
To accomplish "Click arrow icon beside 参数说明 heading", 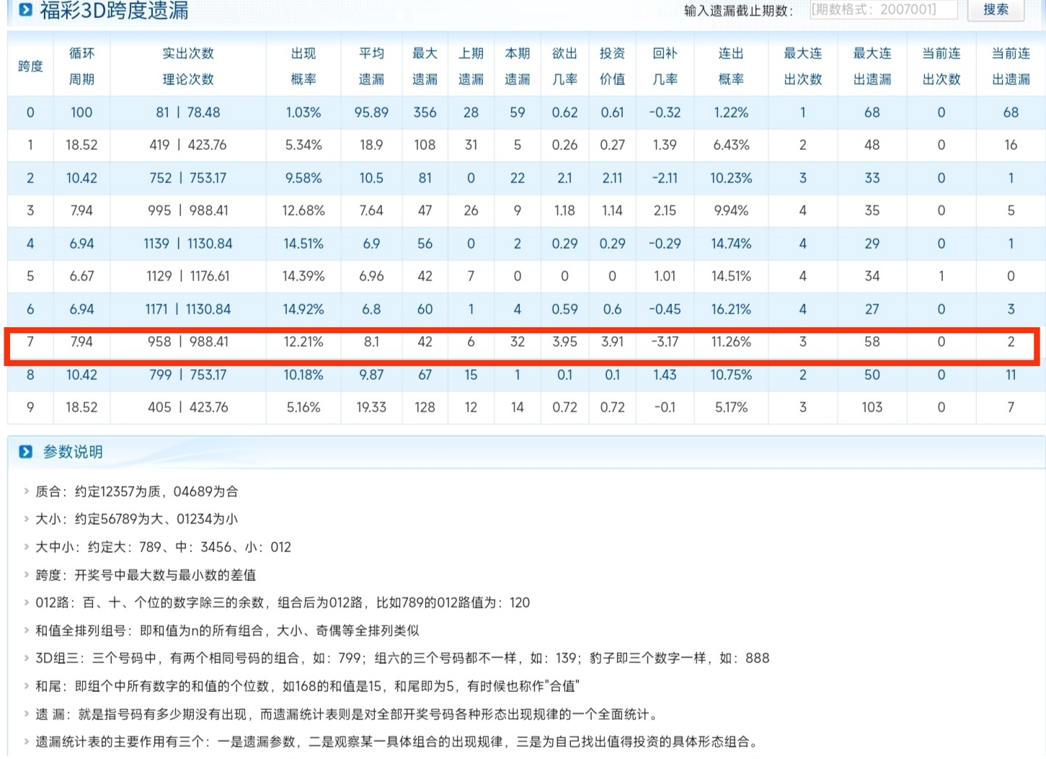I will click(26, 452).
